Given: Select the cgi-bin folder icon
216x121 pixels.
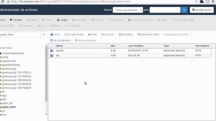Looking at the screenshot, I should pyautogui.click(x=52, y=51).
